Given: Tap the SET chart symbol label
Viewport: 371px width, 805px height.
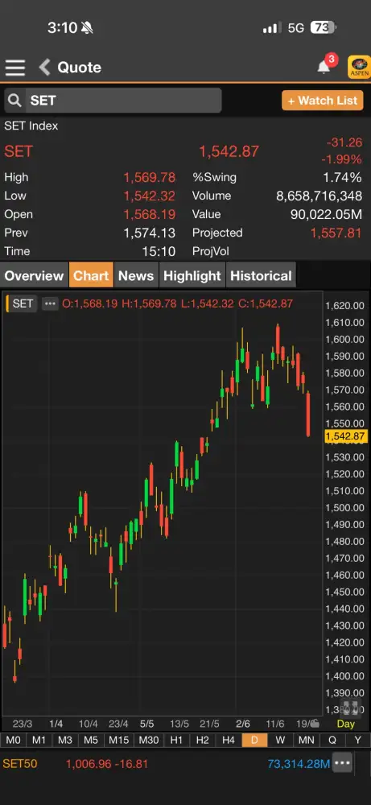Looking at the screenshot, I should pyautogui.click(x=22, y=303).
